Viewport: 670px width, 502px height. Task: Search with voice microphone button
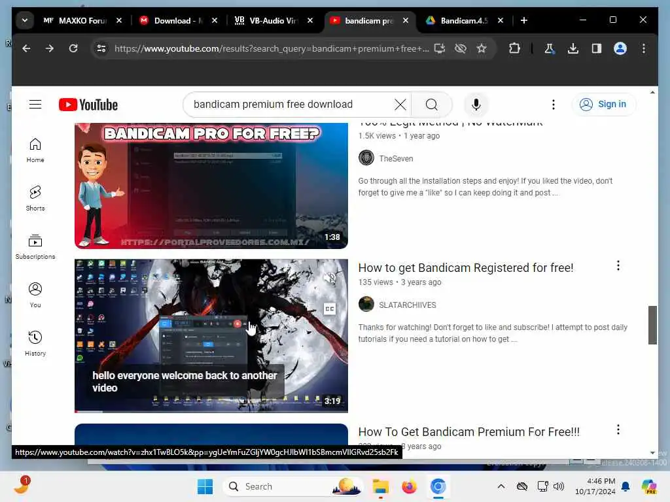(476, 105)
